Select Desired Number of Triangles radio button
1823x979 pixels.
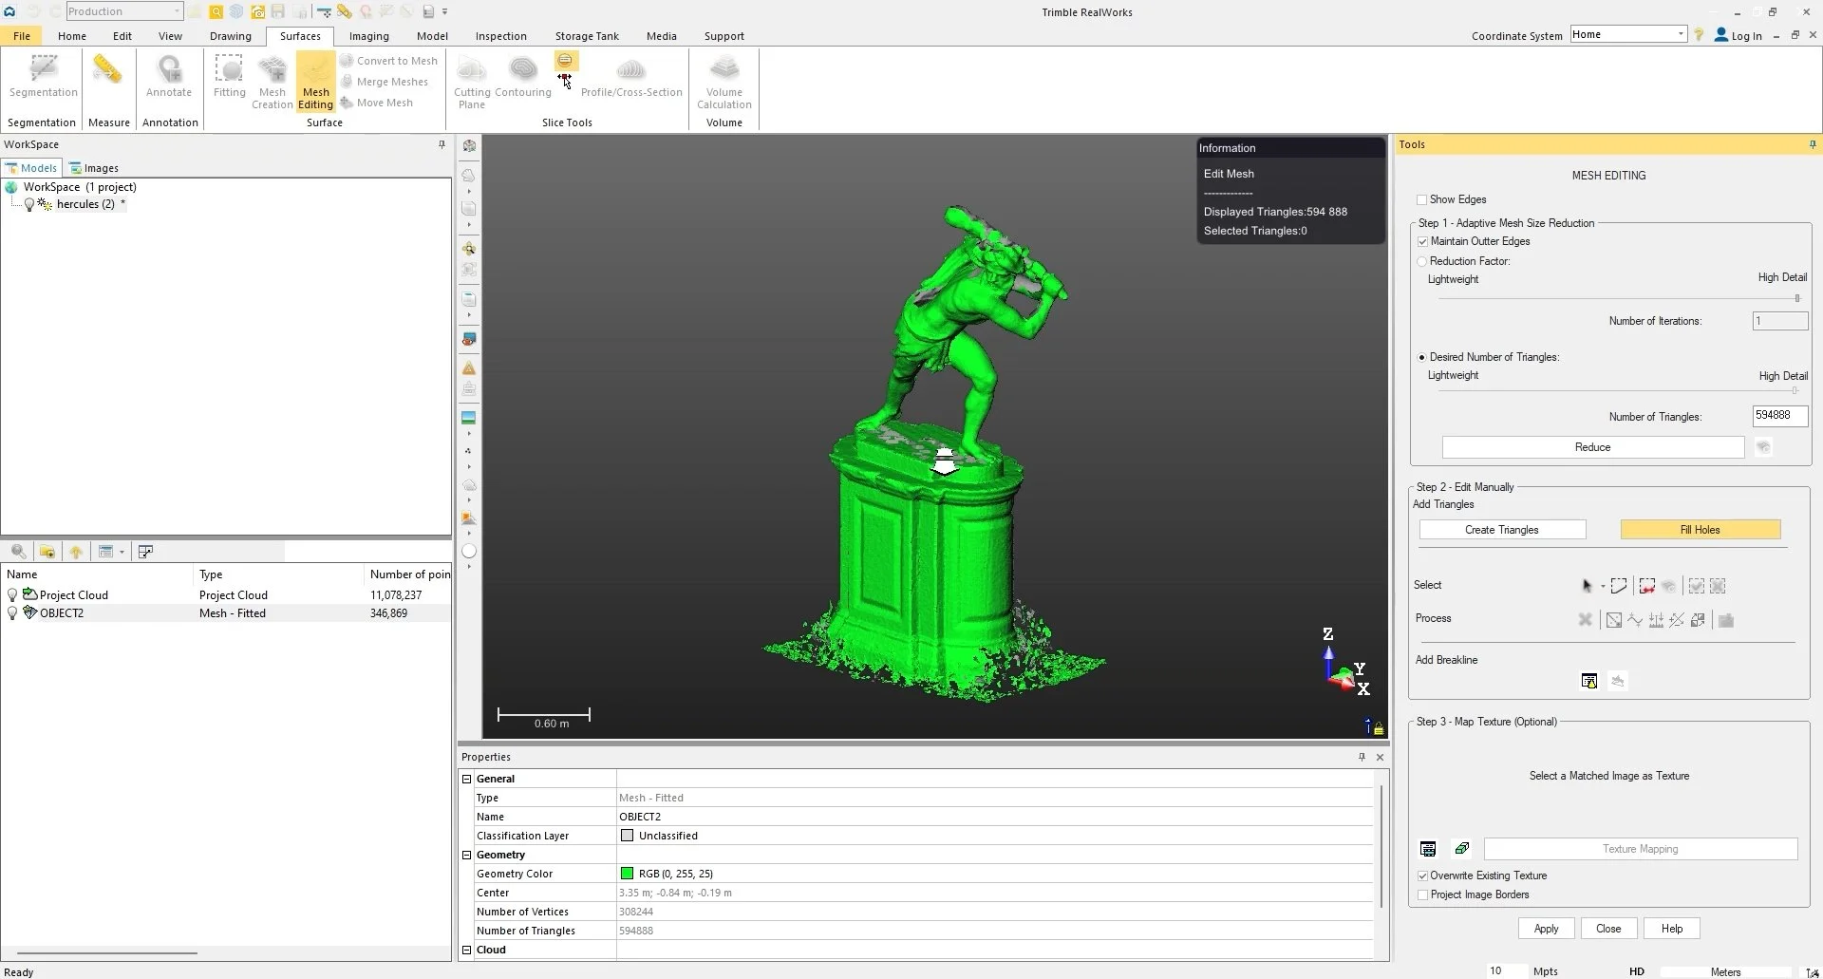tap(1422, 357)
